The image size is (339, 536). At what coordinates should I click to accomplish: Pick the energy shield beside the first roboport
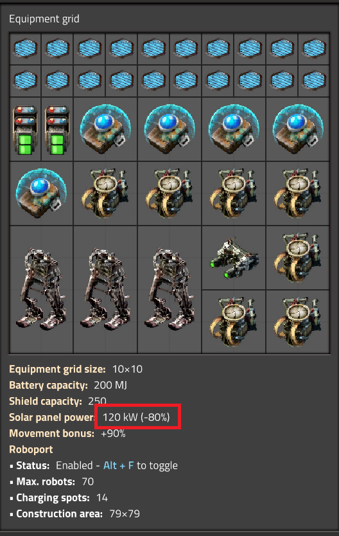click(41, 193)
